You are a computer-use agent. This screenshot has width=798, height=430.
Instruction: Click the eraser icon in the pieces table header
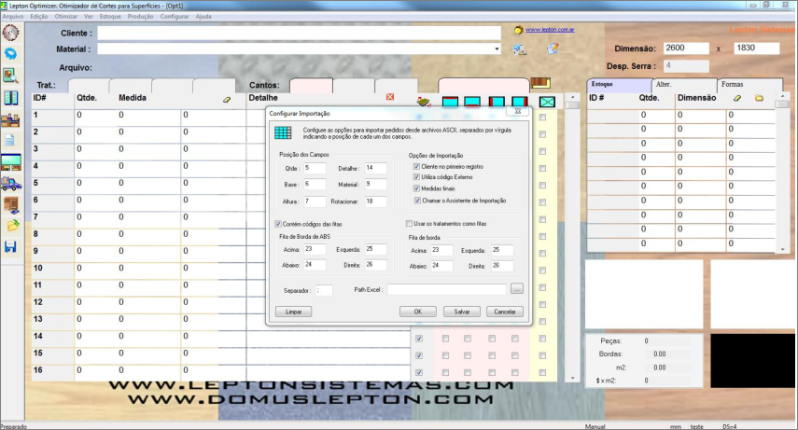(x=227, y=100)
